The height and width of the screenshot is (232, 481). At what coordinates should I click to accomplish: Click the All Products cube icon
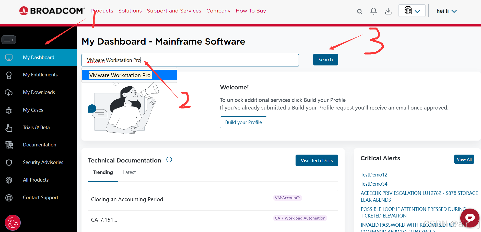9,180
